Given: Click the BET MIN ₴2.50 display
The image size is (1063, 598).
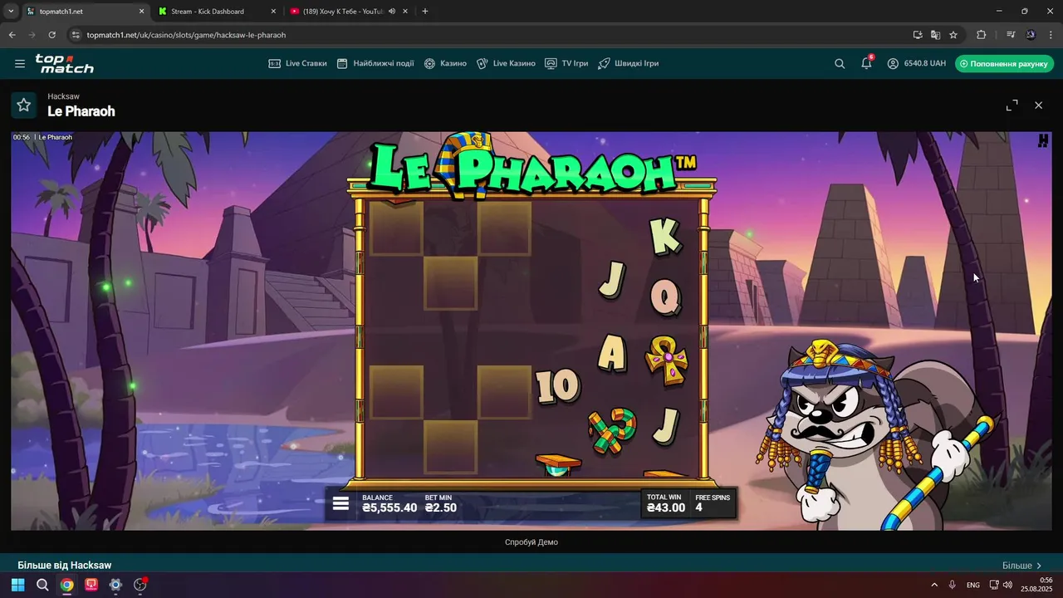Looking at the screenshot, I should (x=441, y=503).
